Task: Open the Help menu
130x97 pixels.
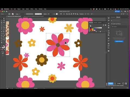Action: coord(45,9)
